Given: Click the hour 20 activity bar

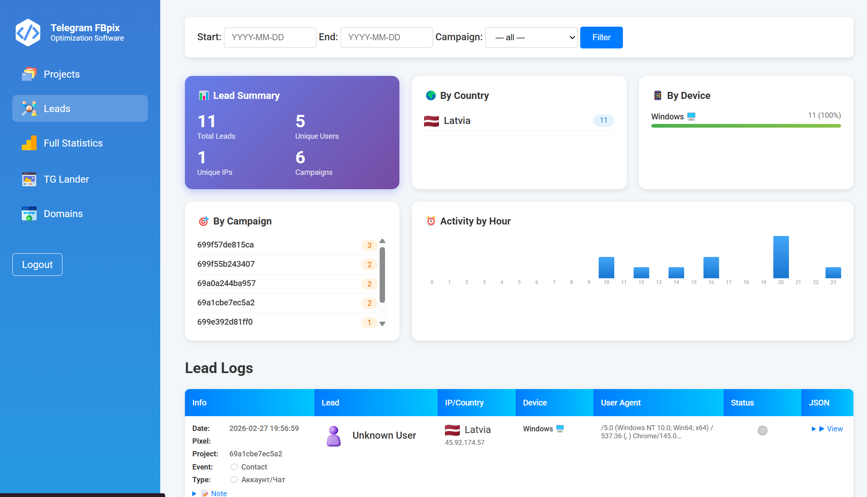Looking at the screenshot, I should pos(781,257).
